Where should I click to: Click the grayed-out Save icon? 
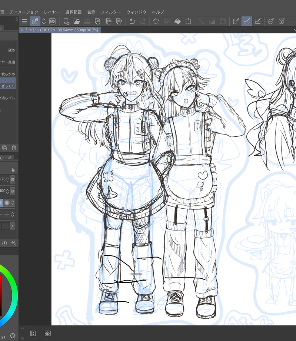[x=87, y=21]
